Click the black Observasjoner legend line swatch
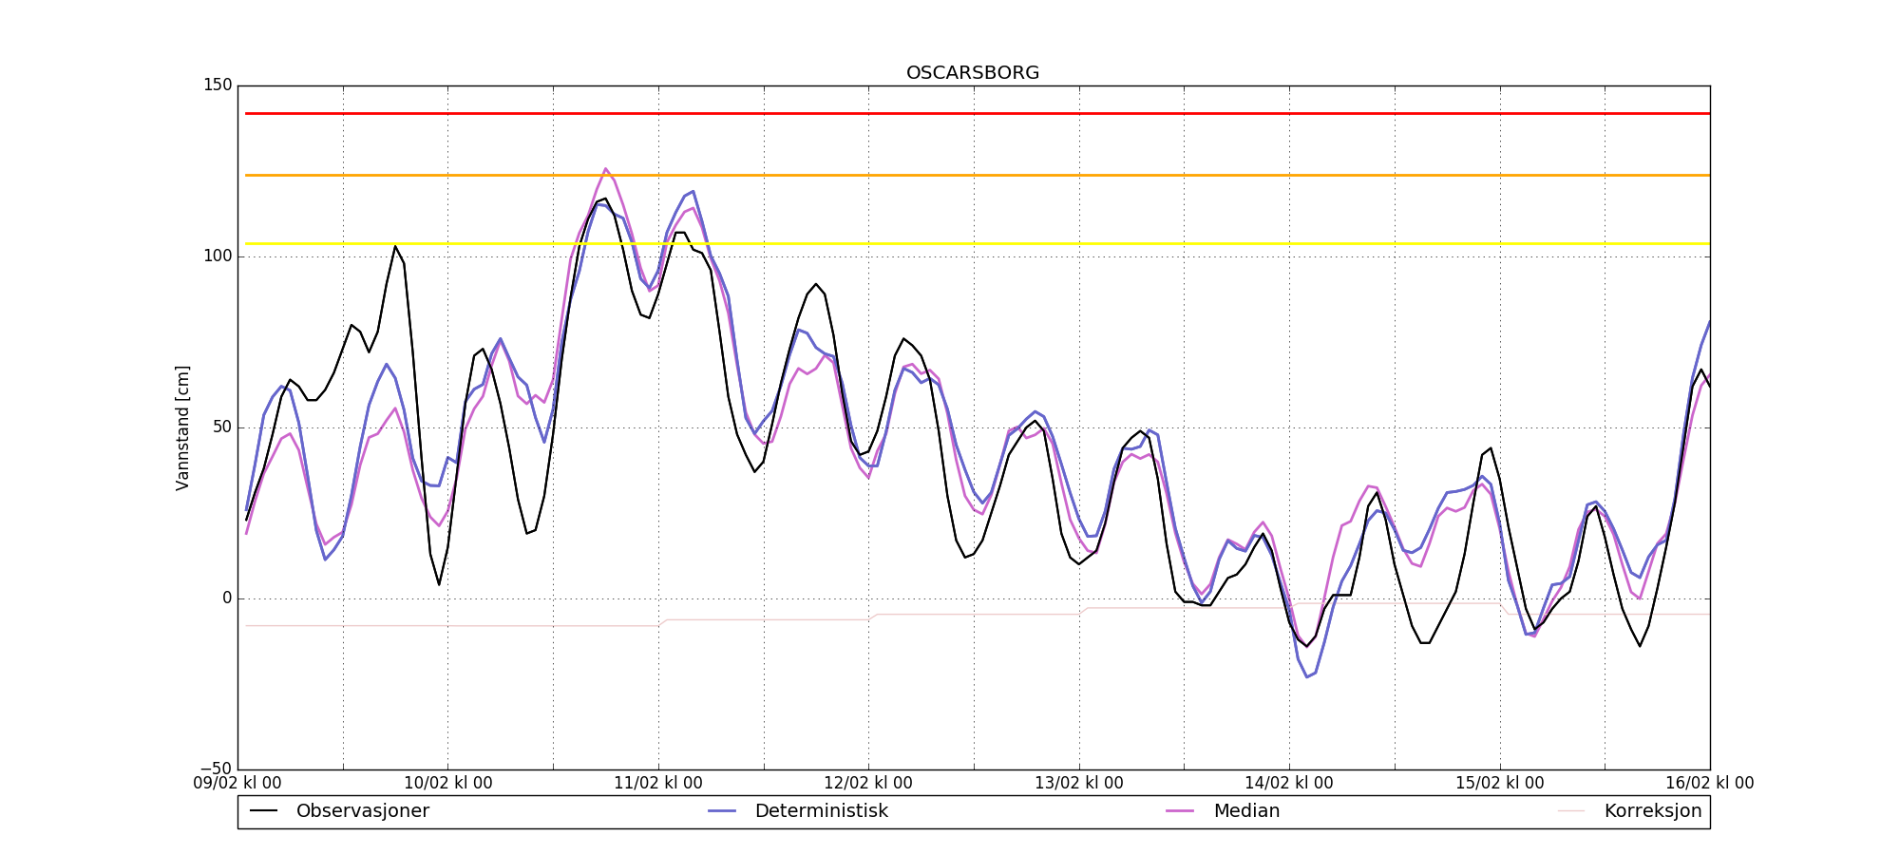 coord(263,811)
